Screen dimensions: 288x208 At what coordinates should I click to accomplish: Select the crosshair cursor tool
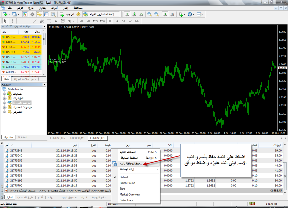coord(12,21)
